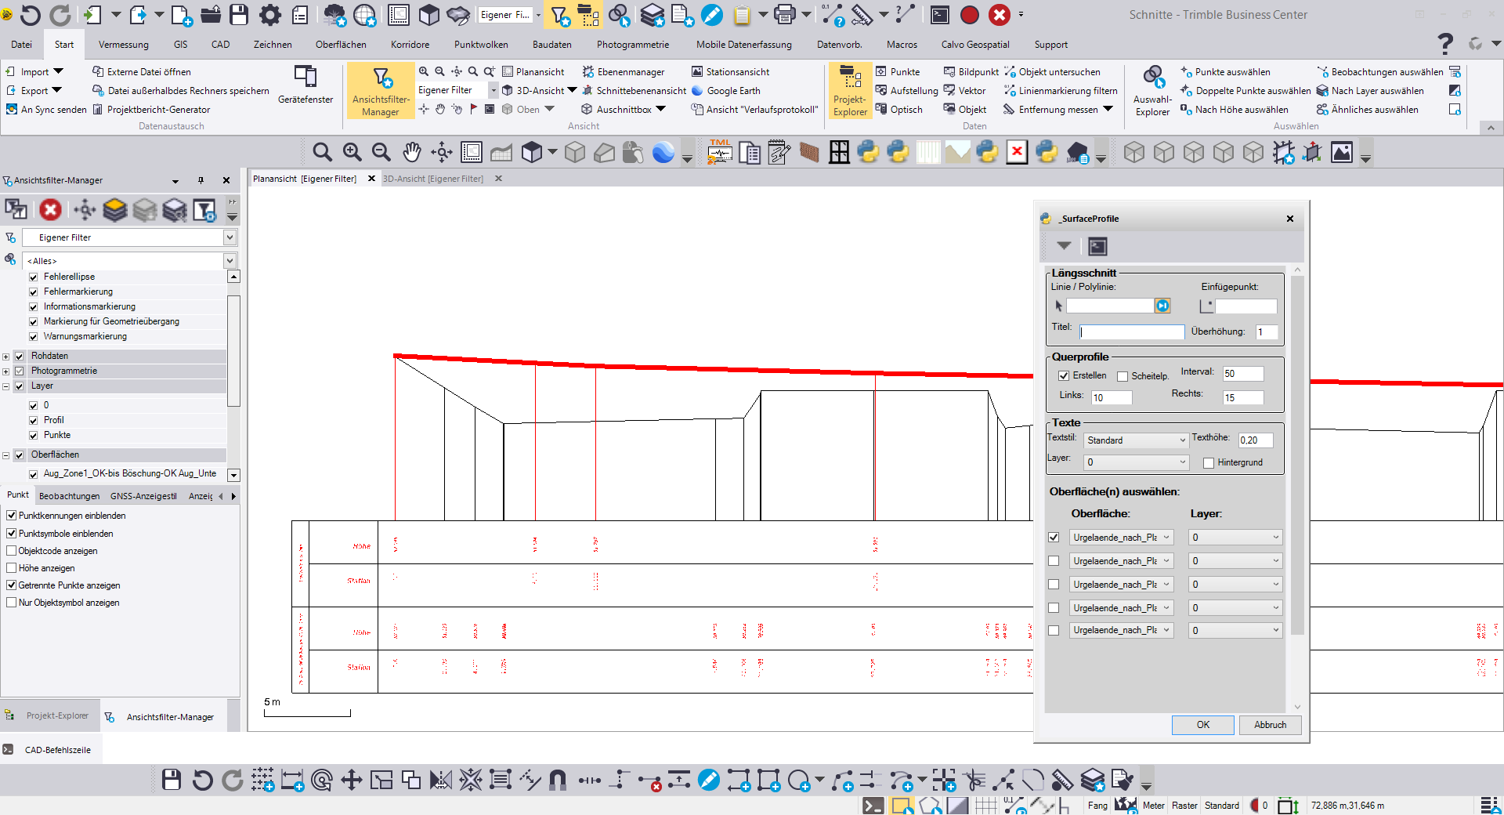The image size is (1504, 815).
Task: Open the first Urgelaende_nach_Pla surface dropdown
Action: [x=1122, y=538]
